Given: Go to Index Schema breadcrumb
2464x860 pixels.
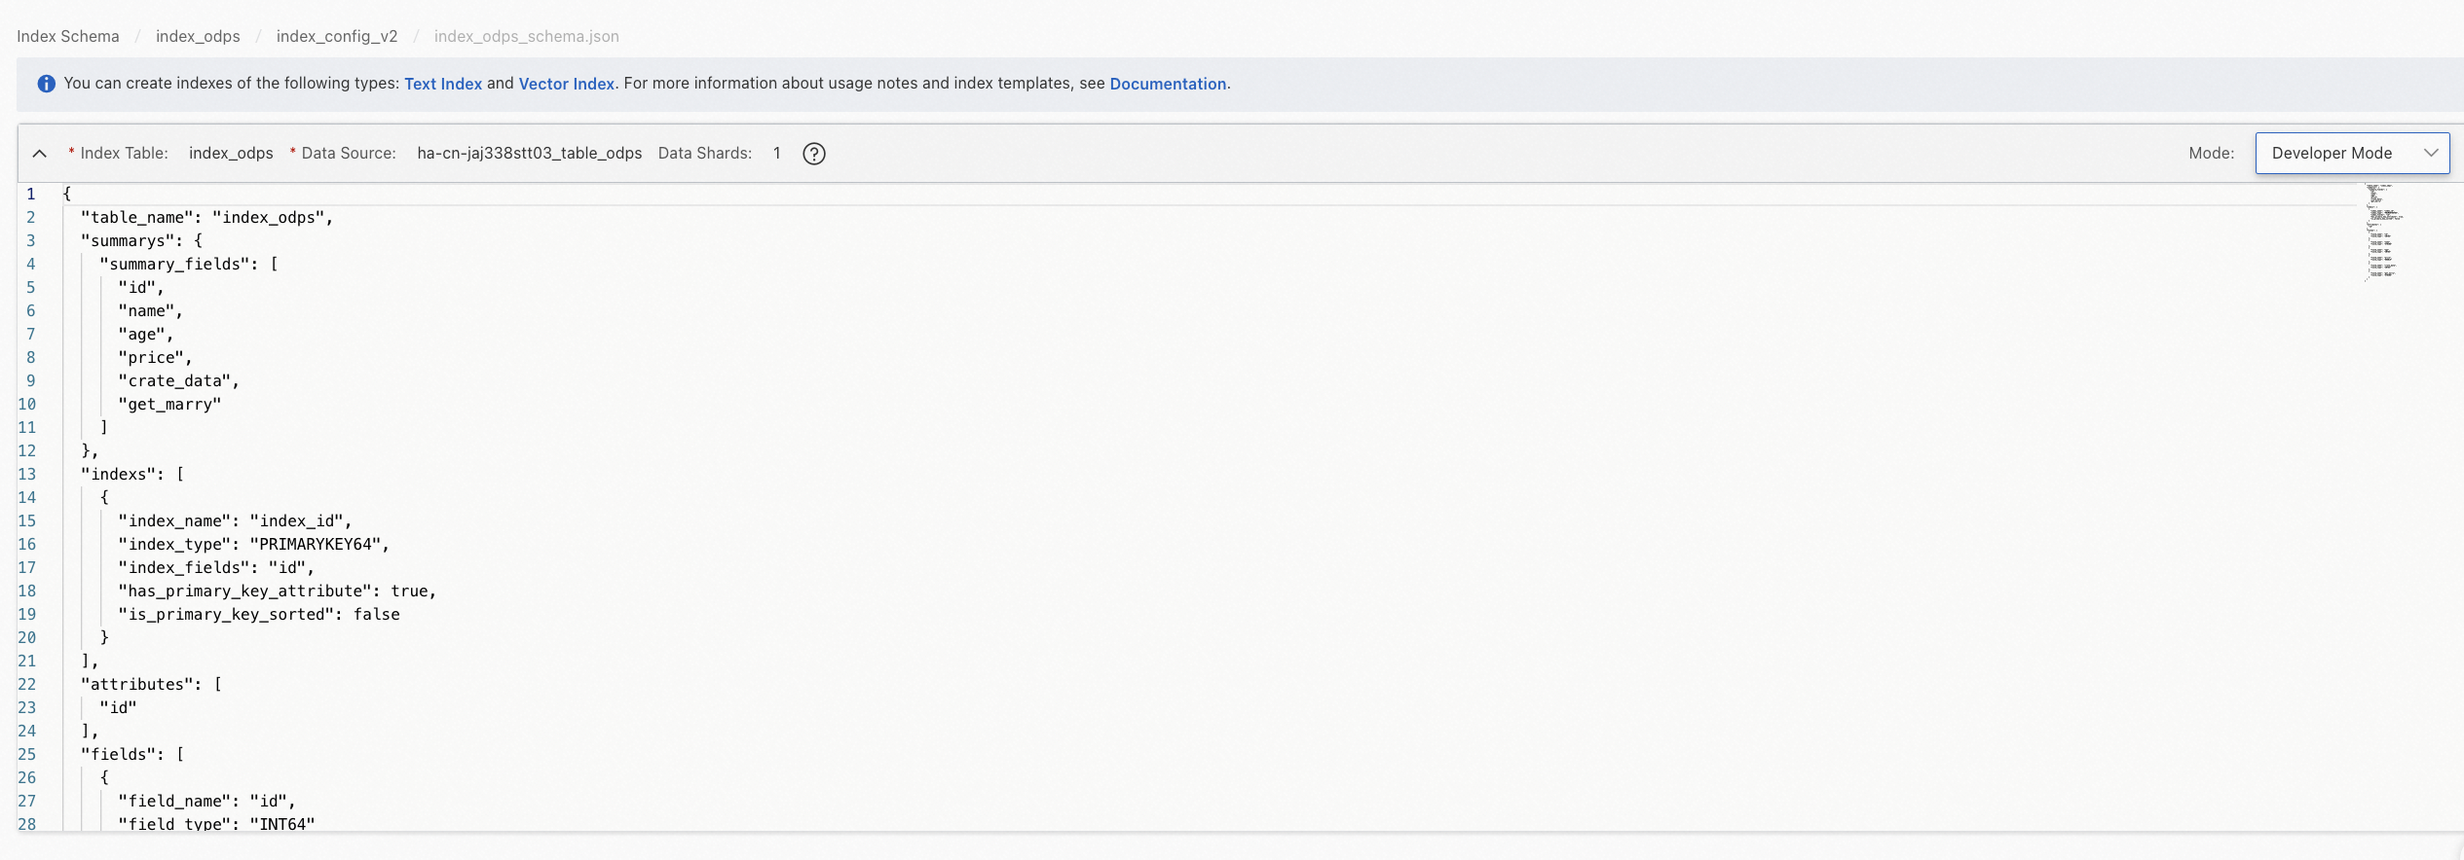Looking at the screenshot, I should tap(68, 36).
